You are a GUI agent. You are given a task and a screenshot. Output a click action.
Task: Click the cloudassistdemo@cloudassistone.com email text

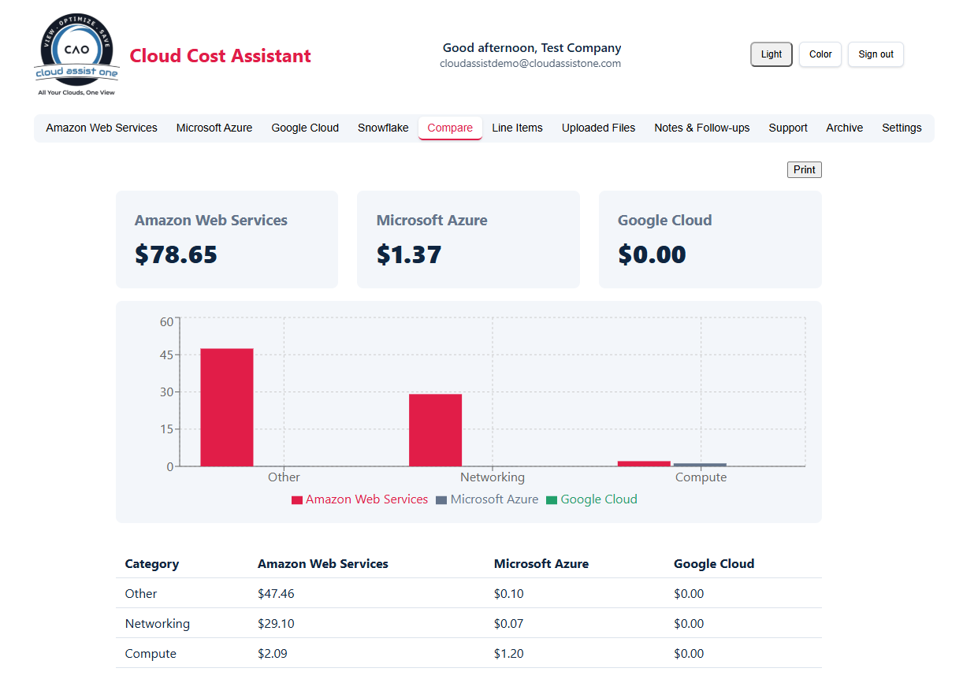pos(530,64)
